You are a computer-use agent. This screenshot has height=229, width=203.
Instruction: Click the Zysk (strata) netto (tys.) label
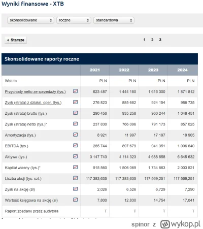(x=26, y=124)
